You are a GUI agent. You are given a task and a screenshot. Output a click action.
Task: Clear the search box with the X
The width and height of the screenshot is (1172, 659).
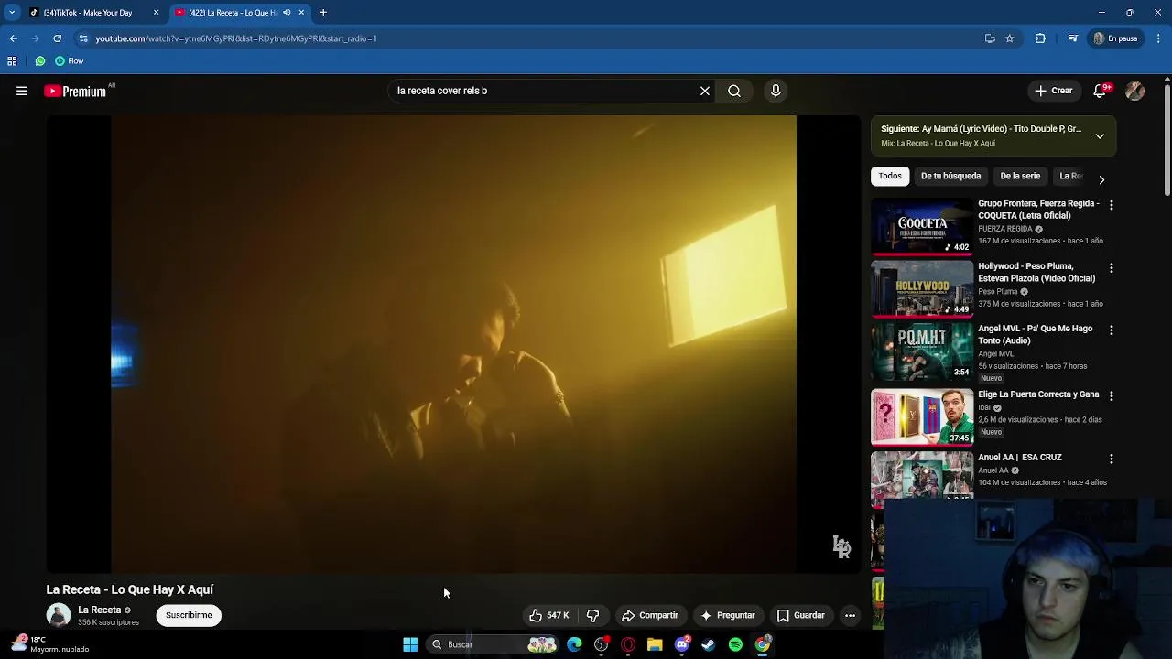coord(705,91)
